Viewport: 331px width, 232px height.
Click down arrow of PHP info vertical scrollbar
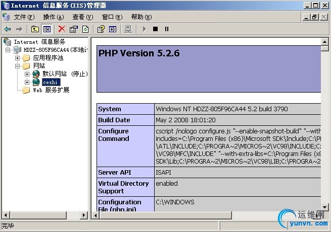pos(324,207)
